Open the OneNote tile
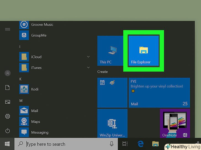201x150 pixels. (175, 123)
